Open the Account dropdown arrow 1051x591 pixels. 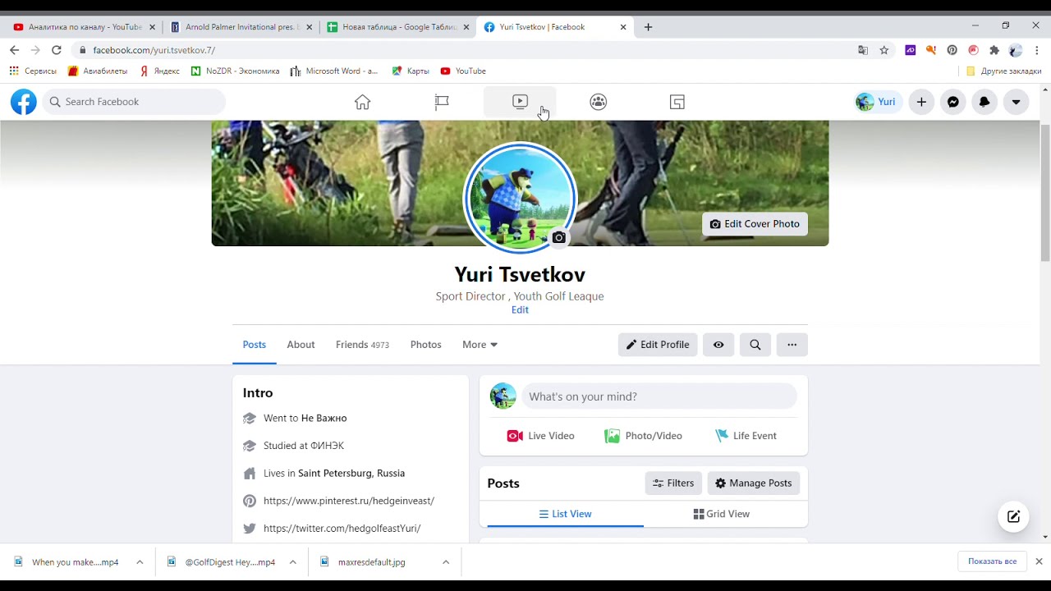click(1016, 102)
